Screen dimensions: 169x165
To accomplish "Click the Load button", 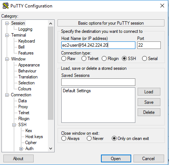I will coord(149,92).
